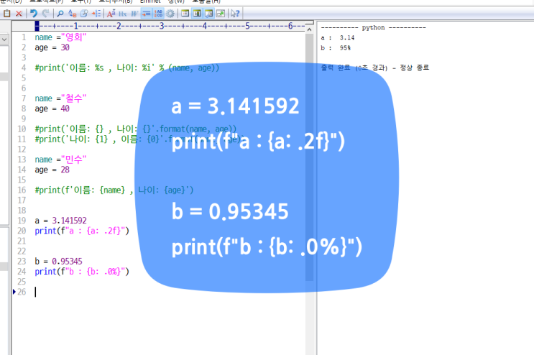Click the red X Delete icon
Image resolution: width=534 pixels, height=355 pixels.
point(19,14)
